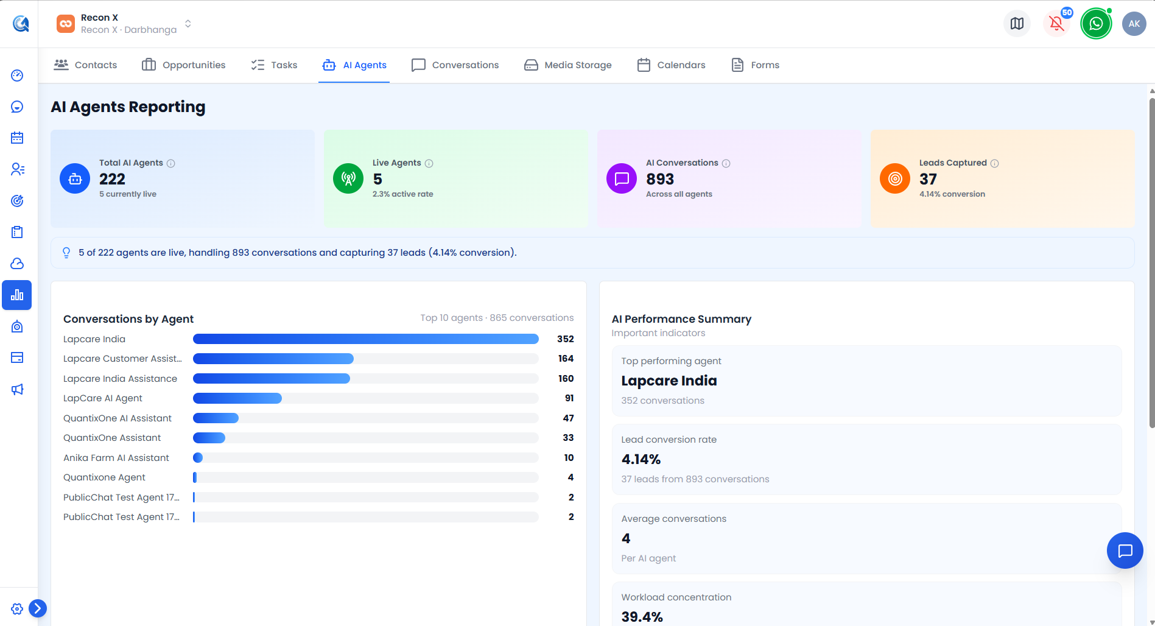Show info tooltip for Live Agents

(x=429, y=163)
